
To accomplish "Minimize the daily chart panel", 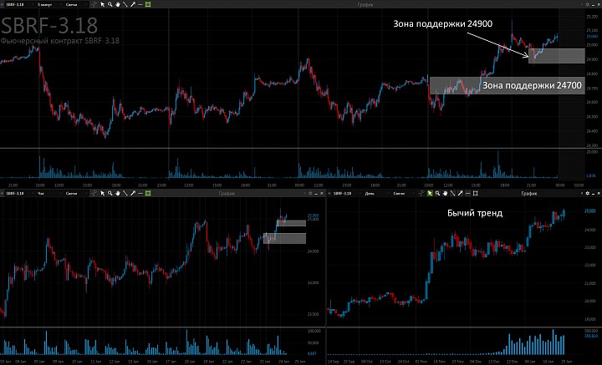I will tap(593, 194).
